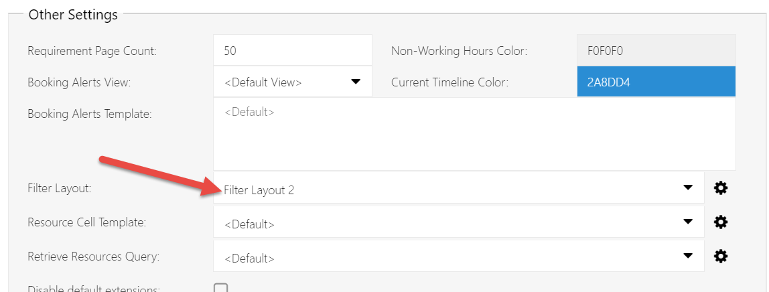Open Filter Layout settings gear

click(721, 188)
